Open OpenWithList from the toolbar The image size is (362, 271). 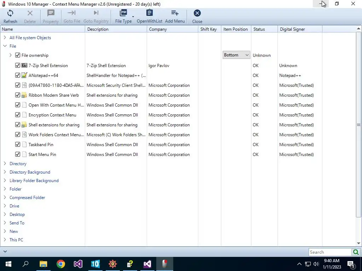[150, 13]
